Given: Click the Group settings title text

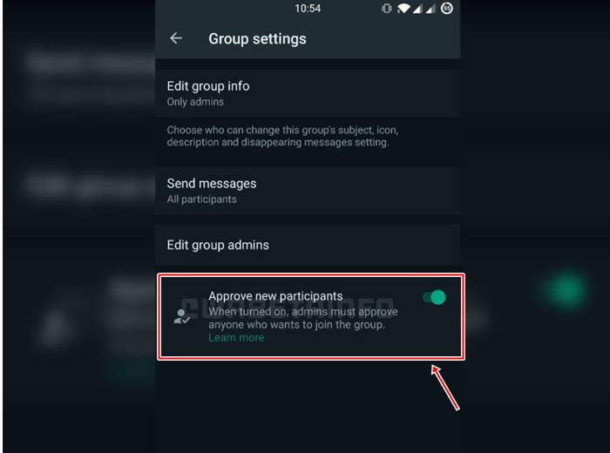Looking at the screenshot, I should 257,39.
